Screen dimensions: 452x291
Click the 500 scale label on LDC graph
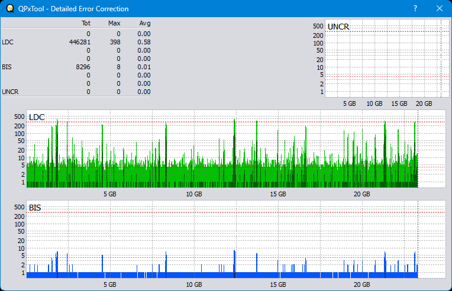[20, 117]
